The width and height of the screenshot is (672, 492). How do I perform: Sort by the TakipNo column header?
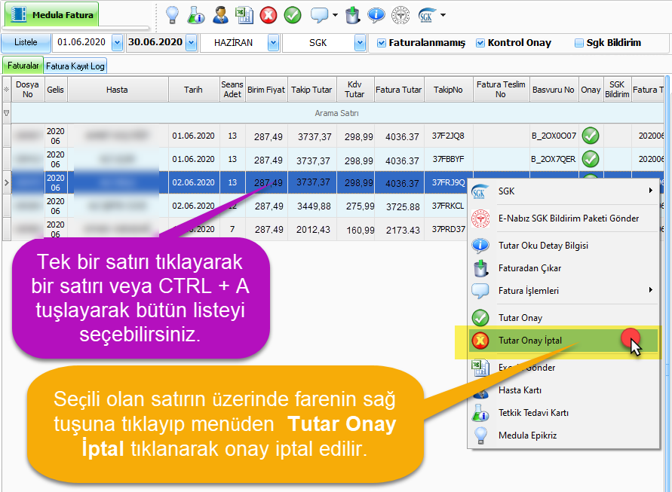coord(448,90)
